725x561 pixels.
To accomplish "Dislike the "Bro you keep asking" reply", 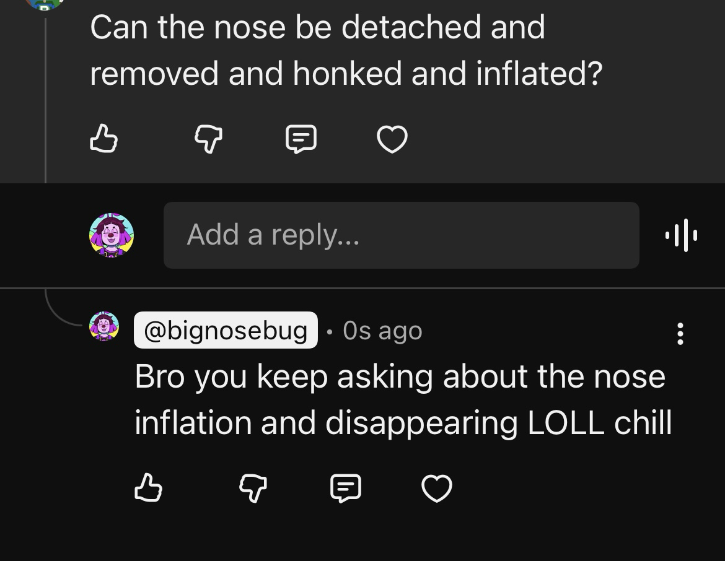I will click(253, 487).
